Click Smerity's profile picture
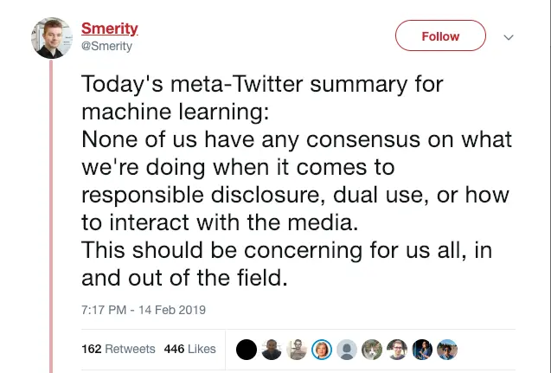The width and height of the screenshot is (551, 373). [52, 37]
